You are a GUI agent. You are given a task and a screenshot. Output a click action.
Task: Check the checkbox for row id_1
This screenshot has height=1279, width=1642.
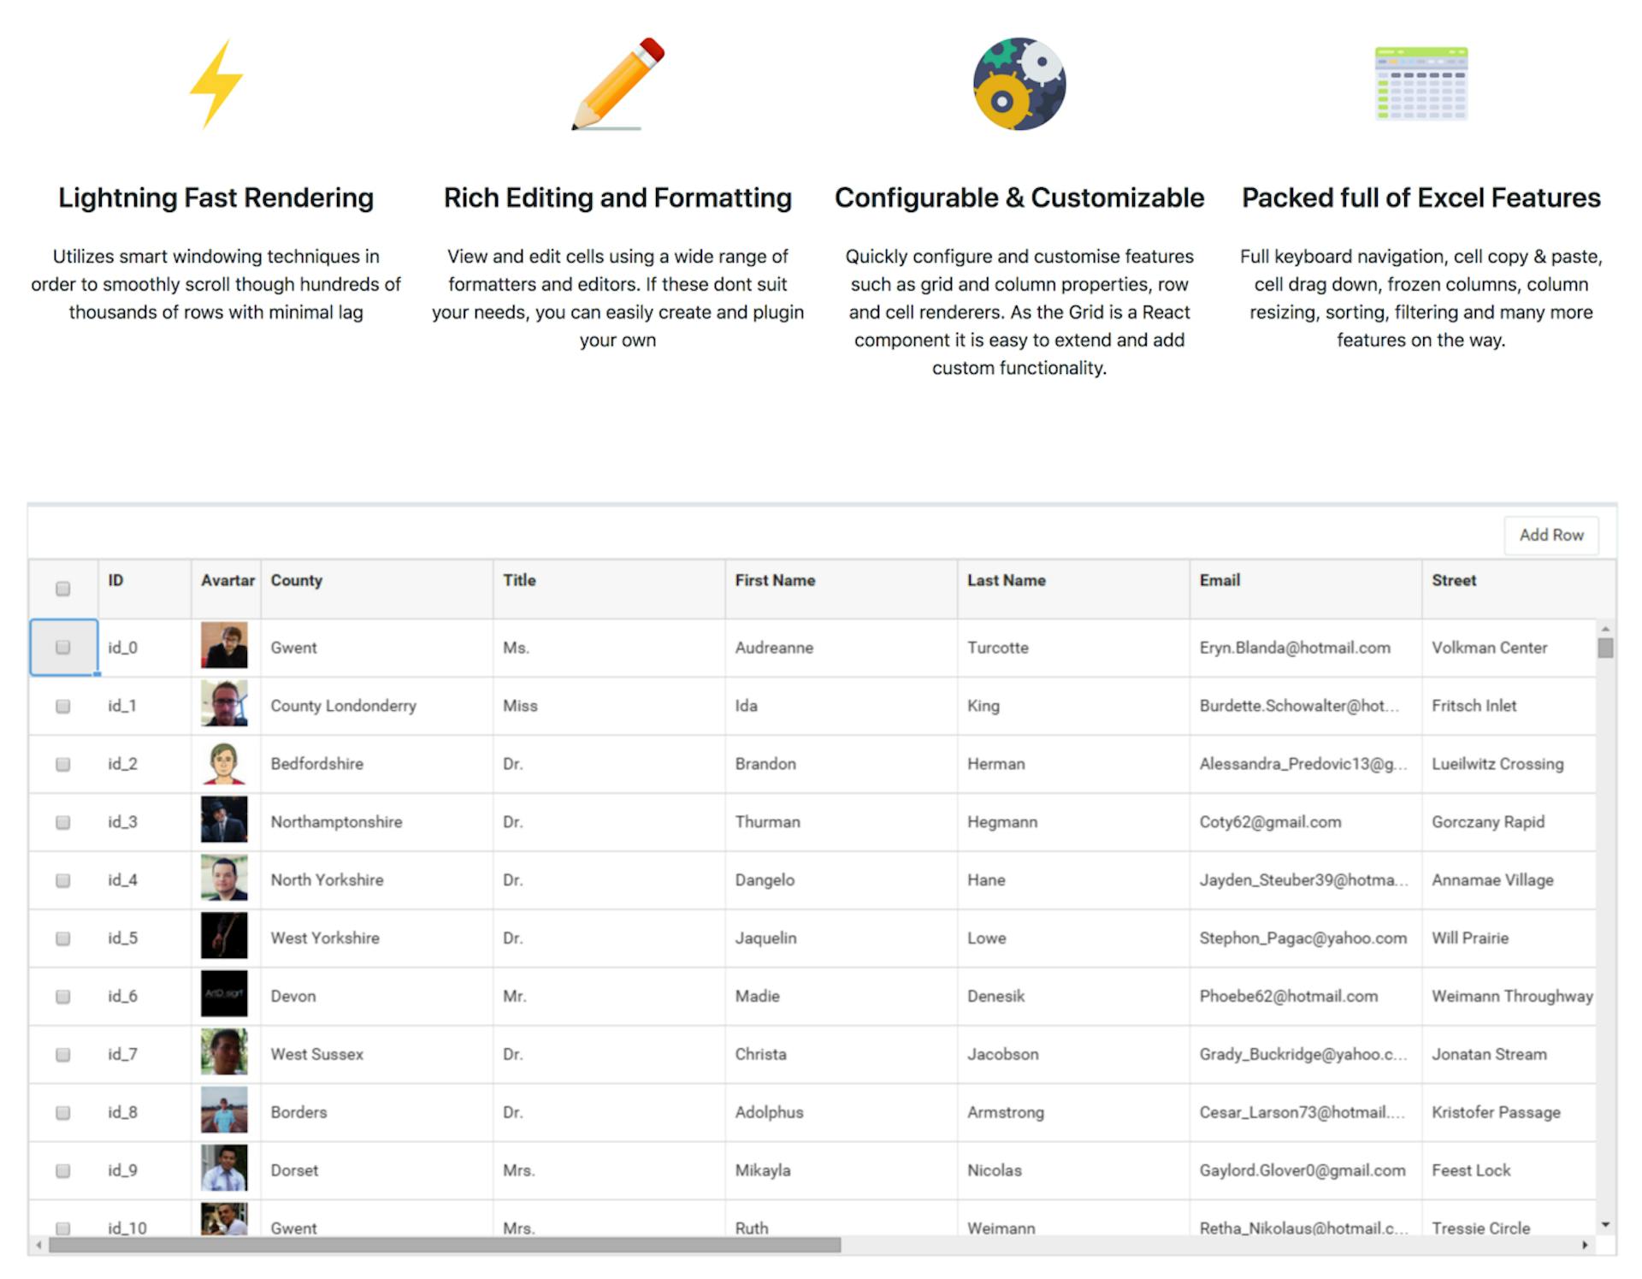click(x=62, y=706)
